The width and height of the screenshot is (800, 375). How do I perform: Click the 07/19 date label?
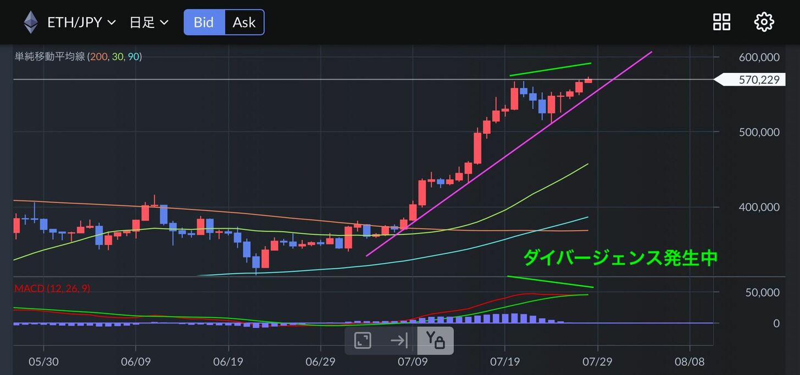point(505,362)
